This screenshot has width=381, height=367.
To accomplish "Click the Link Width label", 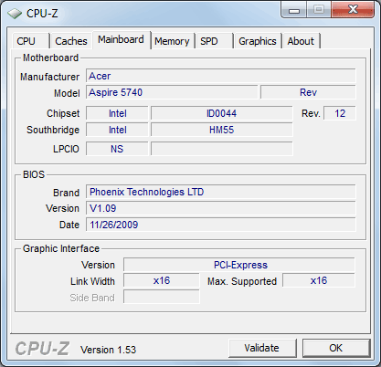I will [92, 281].
